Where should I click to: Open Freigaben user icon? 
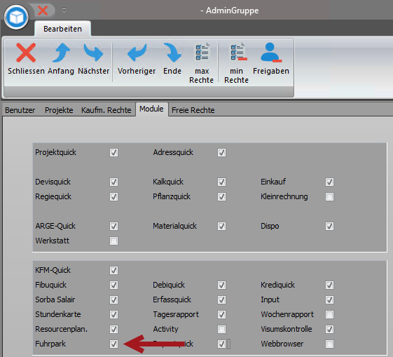pos(271,52)
